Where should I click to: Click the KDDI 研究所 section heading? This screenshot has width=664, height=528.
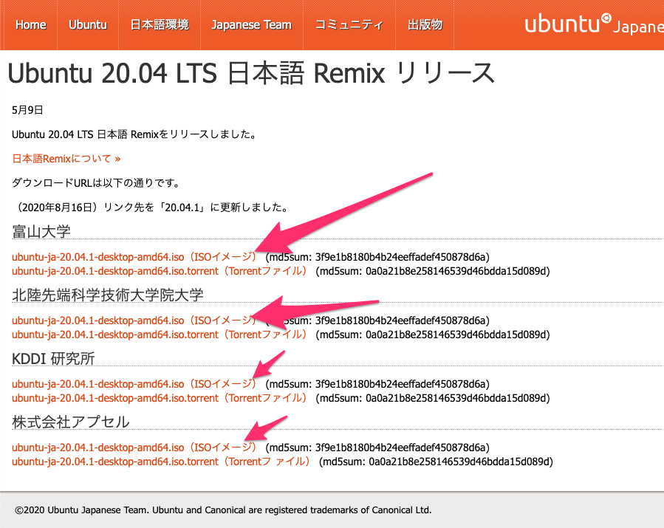53,359
